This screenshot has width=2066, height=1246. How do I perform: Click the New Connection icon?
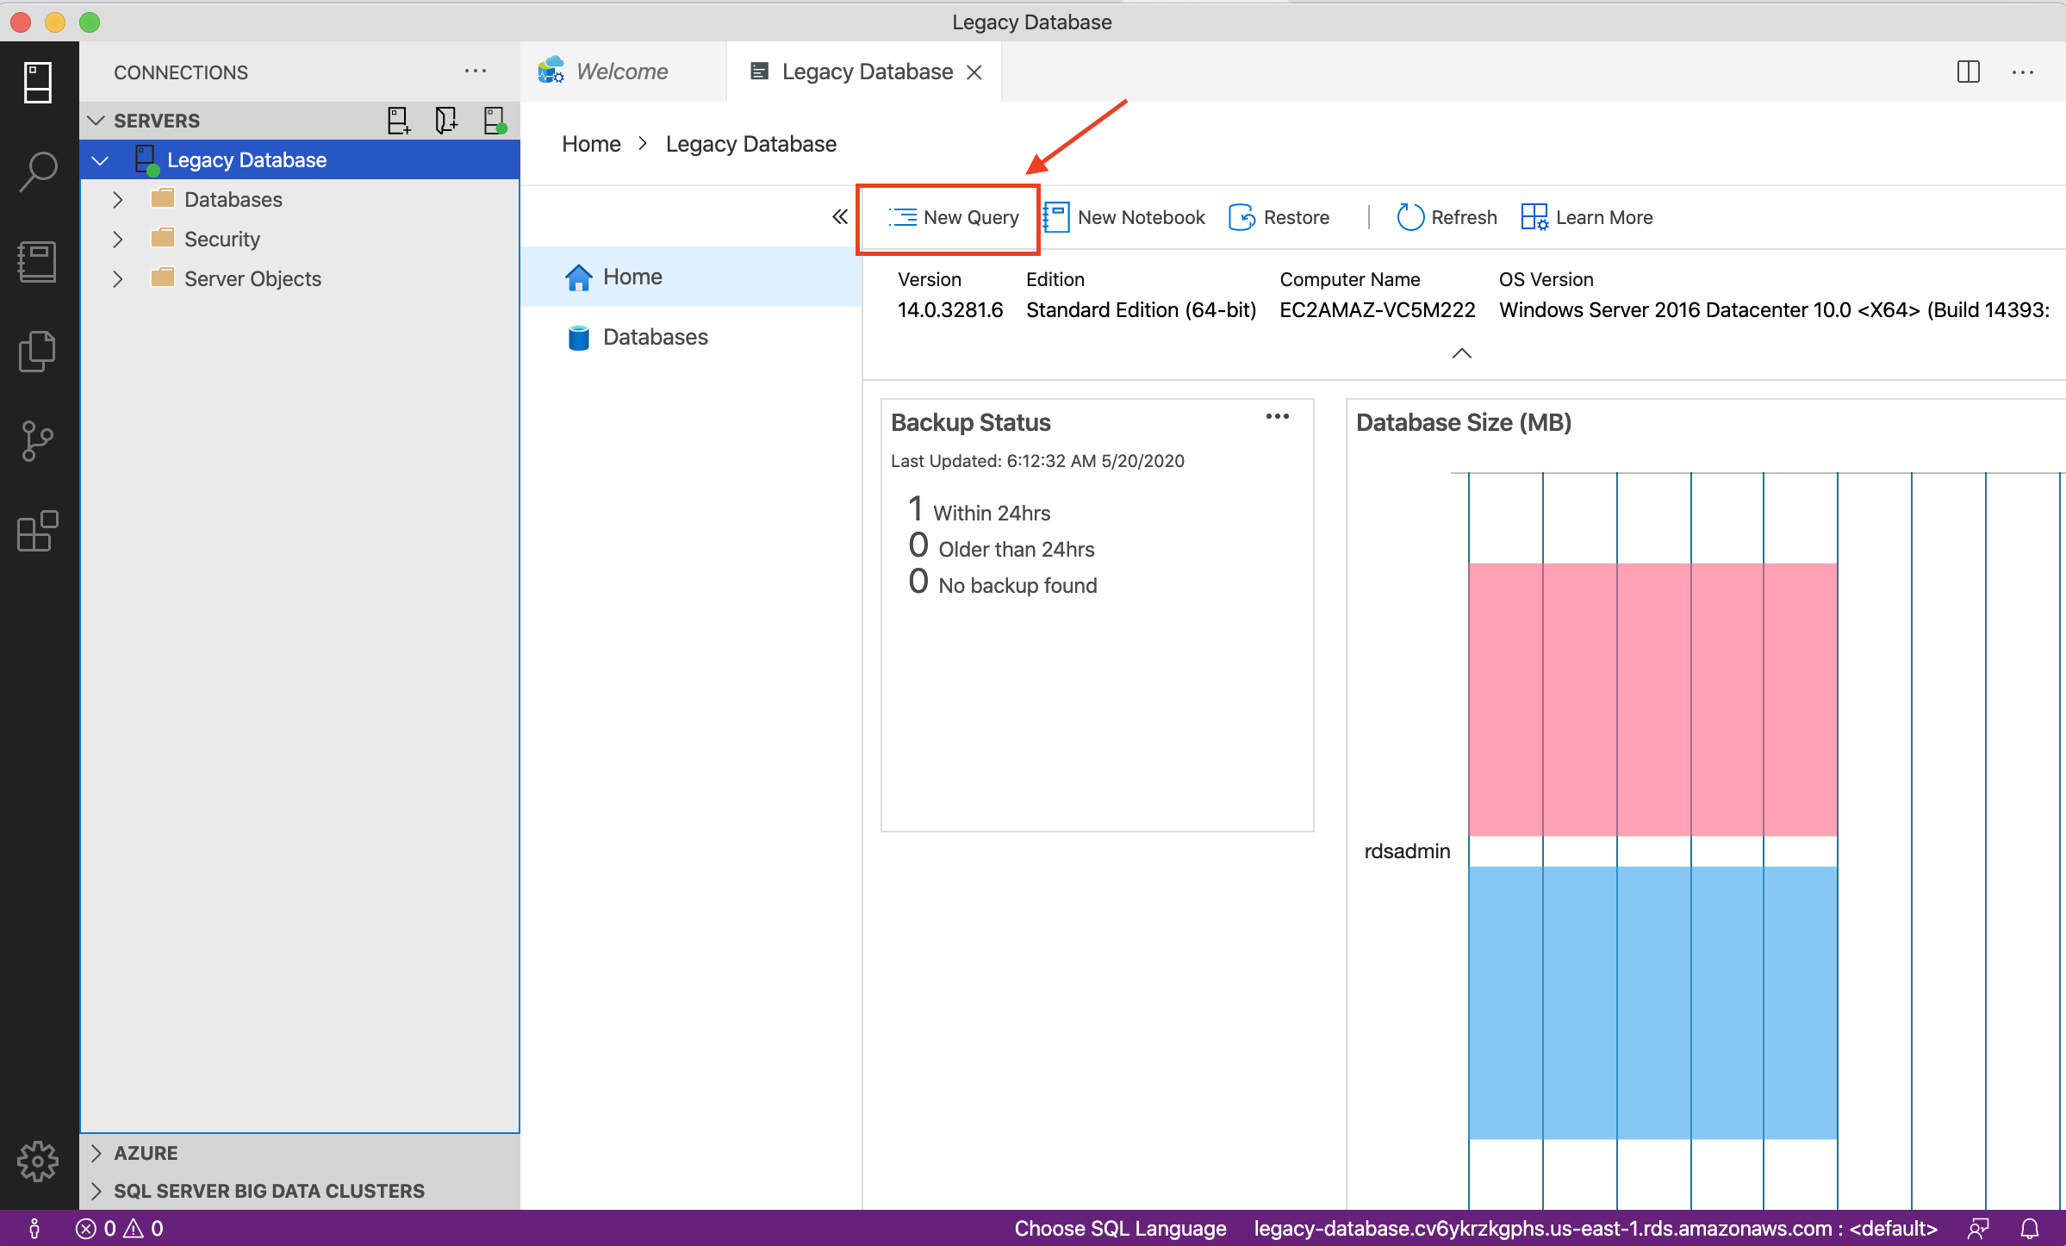(x=398, y=121)
